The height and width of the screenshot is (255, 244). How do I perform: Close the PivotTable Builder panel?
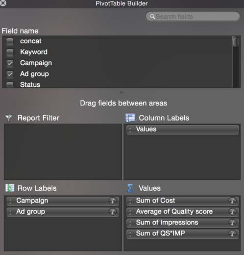pyautogui.click(x=3, y=3)
